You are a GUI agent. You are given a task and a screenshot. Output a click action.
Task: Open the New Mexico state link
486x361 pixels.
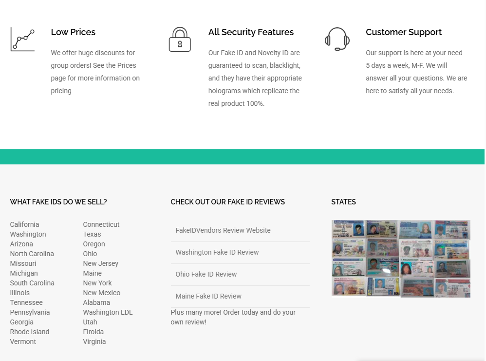(x=101, y=293)
